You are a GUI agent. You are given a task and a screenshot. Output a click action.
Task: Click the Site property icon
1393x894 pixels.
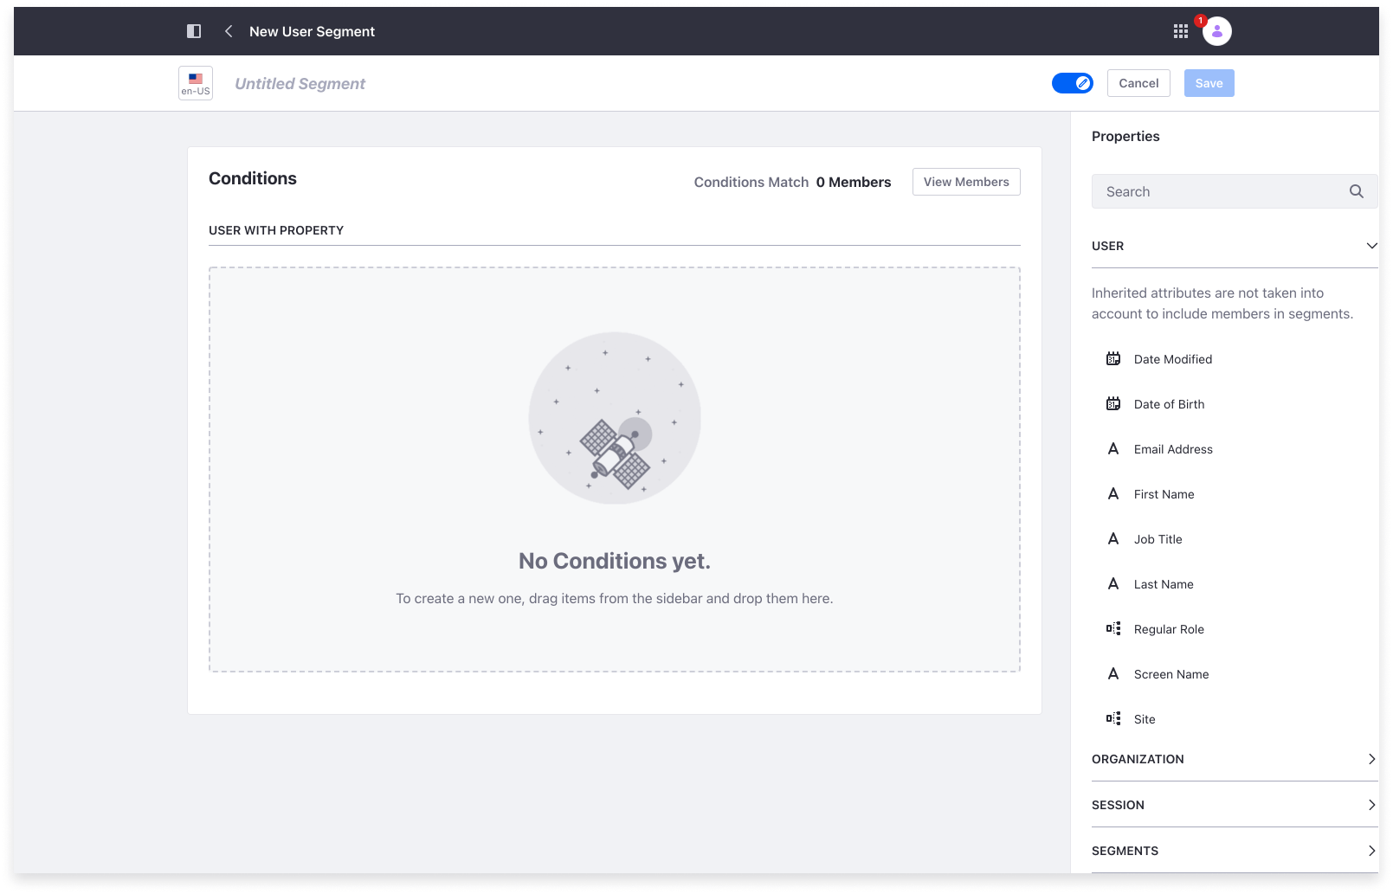click(x=1113, y=719)
